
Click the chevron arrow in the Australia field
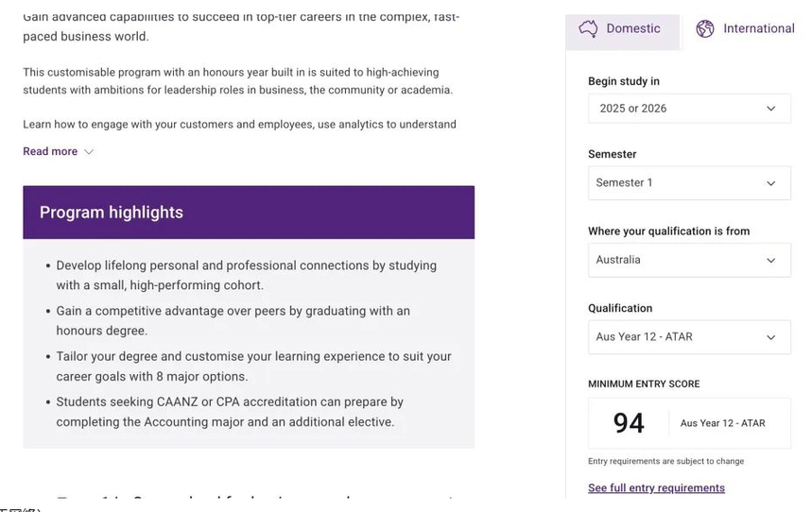(x=771, y=261)
